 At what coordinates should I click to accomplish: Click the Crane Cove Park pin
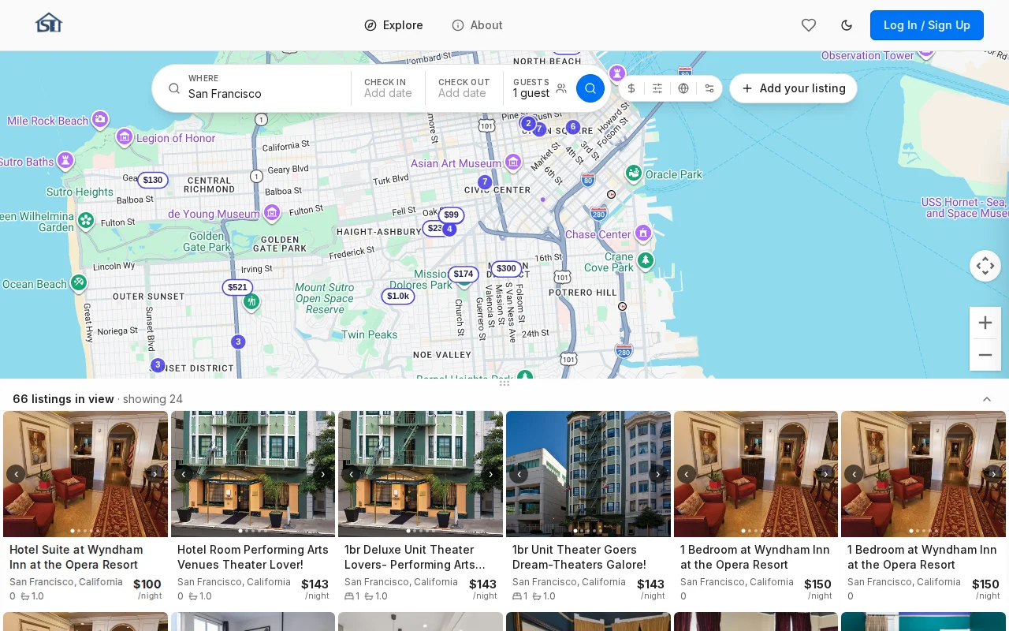[646, 259]
